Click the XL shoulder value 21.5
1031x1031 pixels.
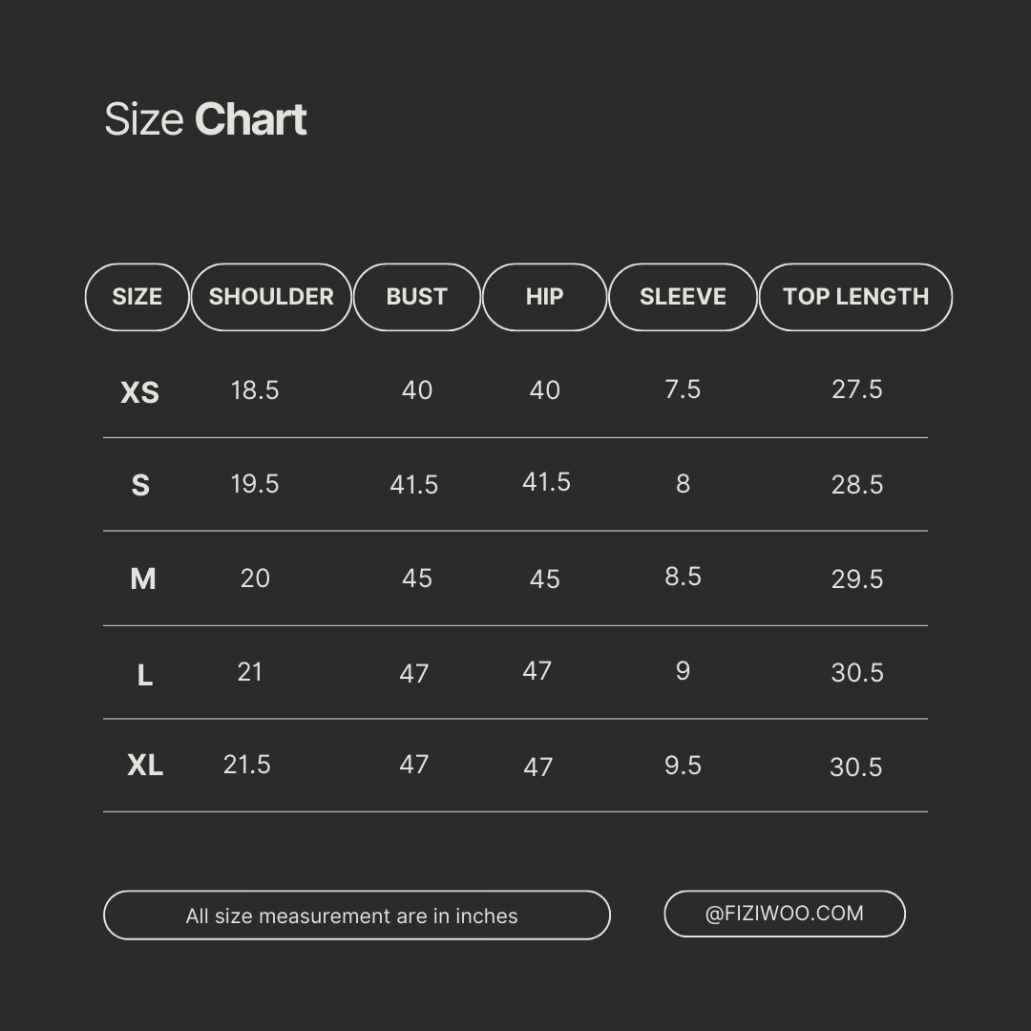click(247, 765)
